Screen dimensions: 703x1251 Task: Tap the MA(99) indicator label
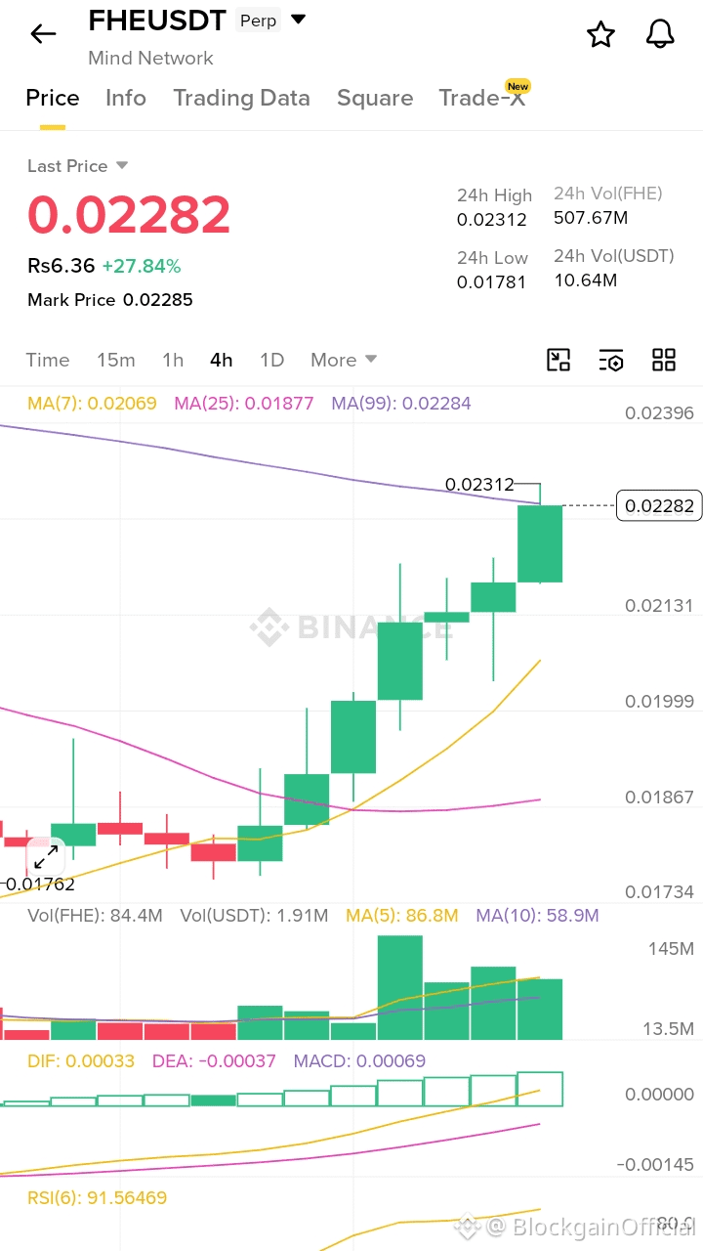point(401,403)
